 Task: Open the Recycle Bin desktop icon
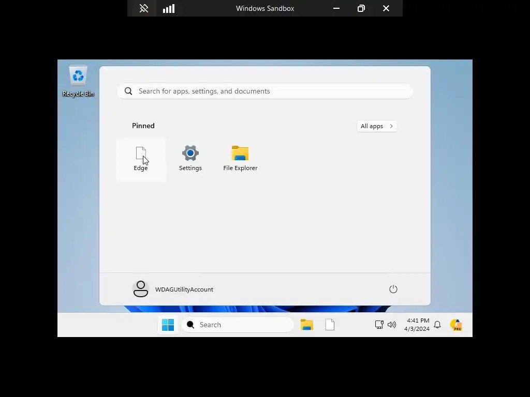[x=78, y=81]
